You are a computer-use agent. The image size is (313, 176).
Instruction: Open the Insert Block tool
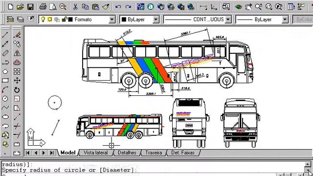coord(5,135)
